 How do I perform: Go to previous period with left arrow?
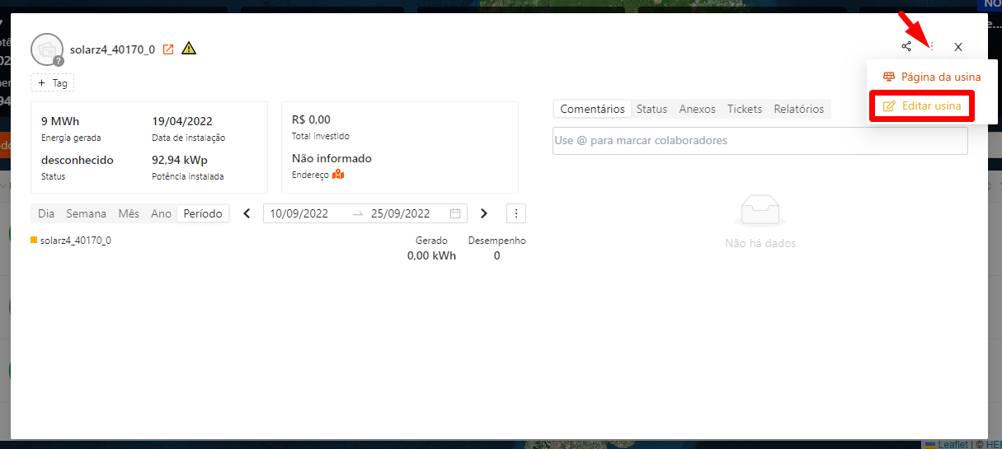[247, 213]
